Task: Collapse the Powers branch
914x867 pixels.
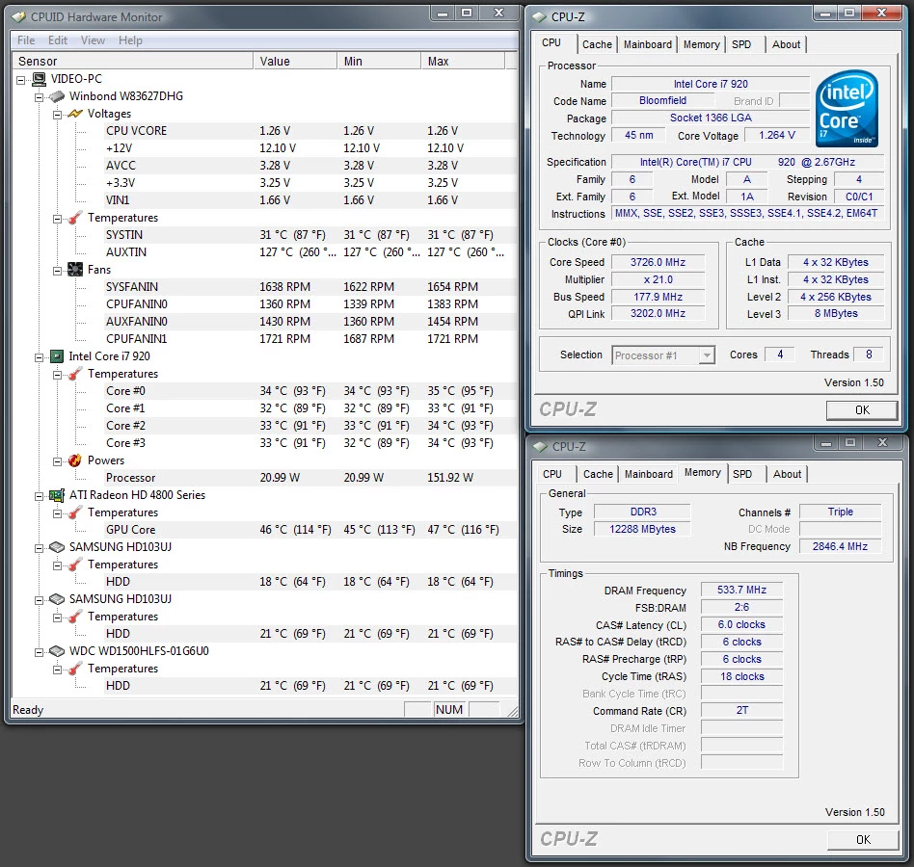Action: [x=57, y=461]
